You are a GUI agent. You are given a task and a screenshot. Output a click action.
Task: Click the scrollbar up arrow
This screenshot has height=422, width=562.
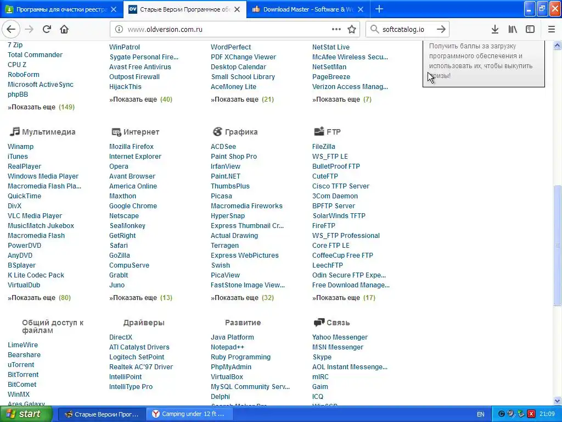pyautogui.click(x=557, y=45)
